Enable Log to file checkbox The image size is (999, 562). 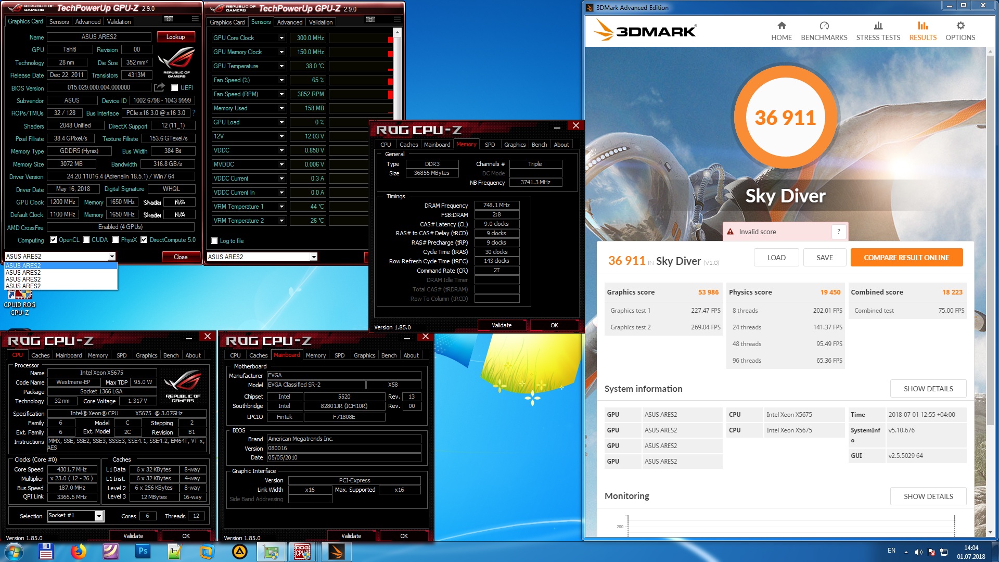click(x=214, y=241)
